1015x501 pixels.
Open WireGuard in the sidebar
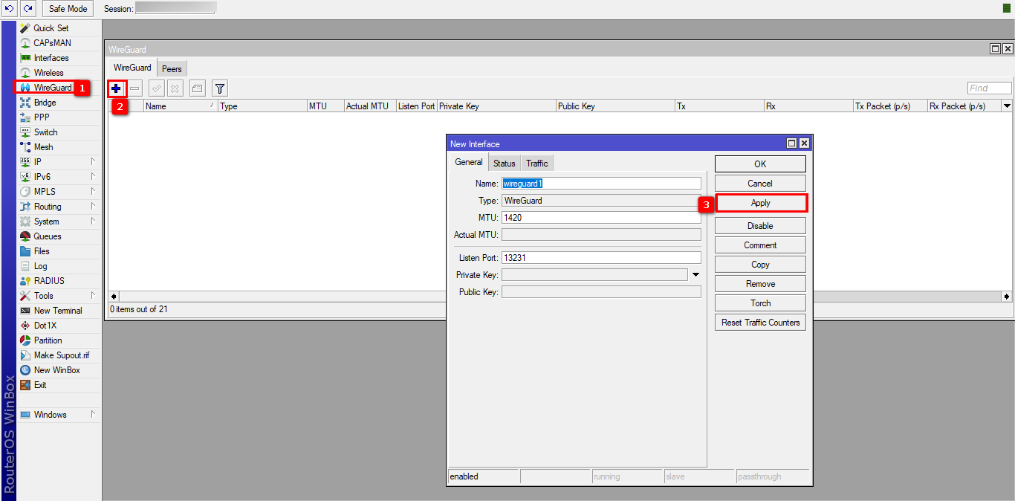pyautogui.click(x=52, y=88)
